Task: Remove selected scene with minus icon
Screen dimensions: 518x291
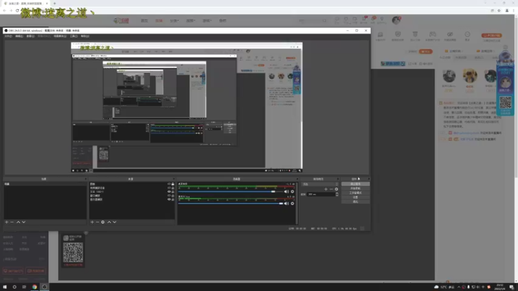Action: click(x=12, y=222)
